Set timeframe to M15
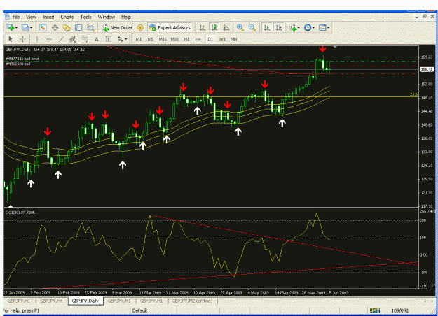 click(x=163, y=39)
